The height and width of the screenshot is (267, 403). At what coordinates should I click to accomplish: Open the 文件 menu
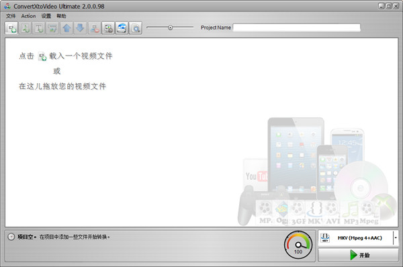click(x=11, y=16)
